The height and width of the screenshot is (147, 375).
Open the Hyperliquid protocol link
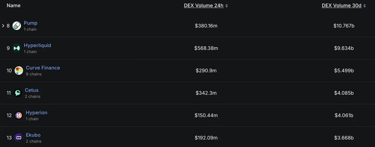37,45
